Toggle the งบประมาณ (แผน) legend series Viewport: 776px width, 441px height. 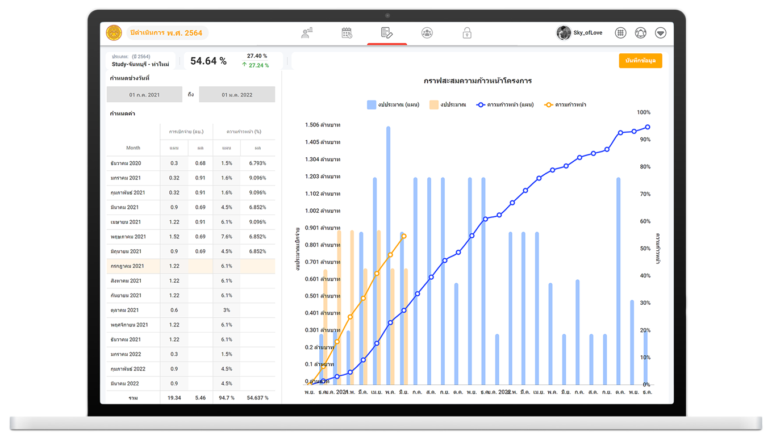[393, 105]
